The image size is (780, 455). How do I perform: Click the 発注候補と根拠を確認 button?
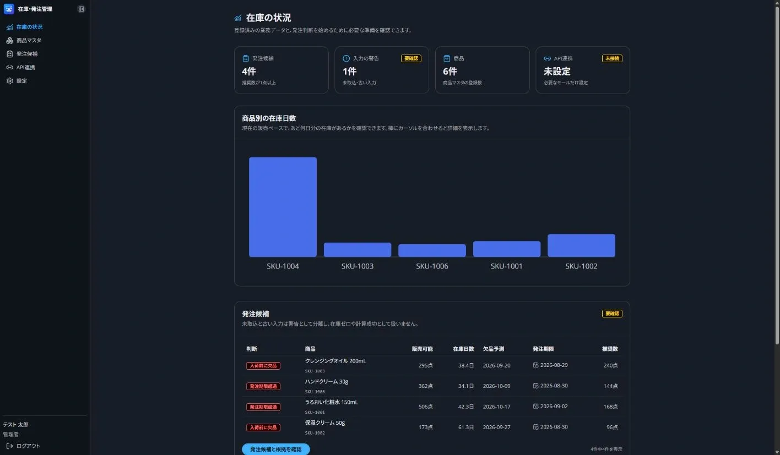coord(276,449)
